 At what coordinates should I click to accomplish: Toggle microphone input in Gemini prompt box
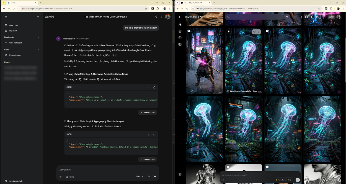(x=149, y=177)
